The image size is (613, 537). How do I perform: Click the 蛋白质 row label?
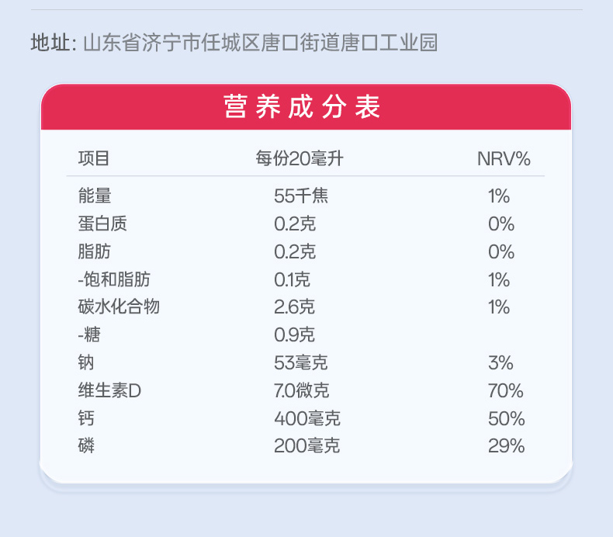click(x=102, y=224)
